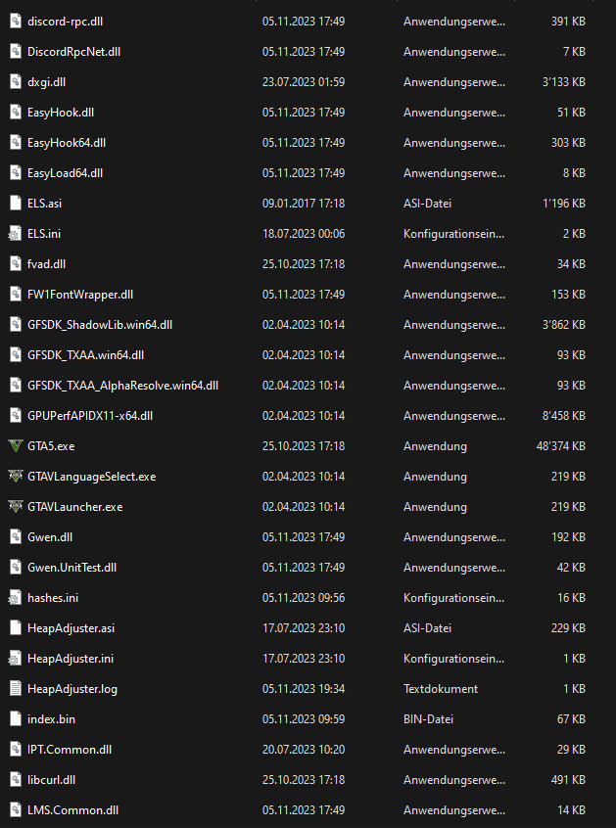Image resolution: width=616 pixels, height=828 pixels.
Task: Click the GTAVLanguageSelect.exe icon
Action: 16,477
